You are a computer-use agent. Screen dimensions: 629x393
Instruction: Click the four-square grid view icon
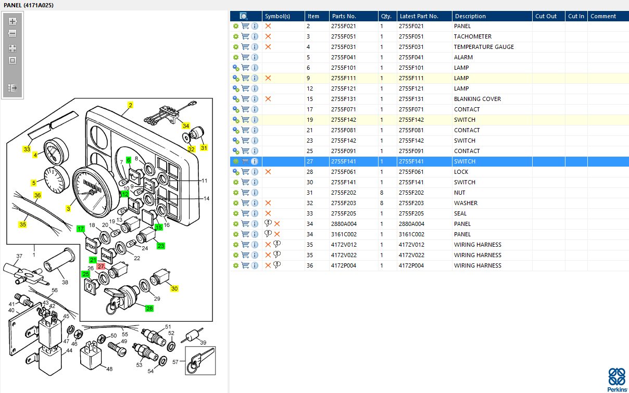coord(12,48)
